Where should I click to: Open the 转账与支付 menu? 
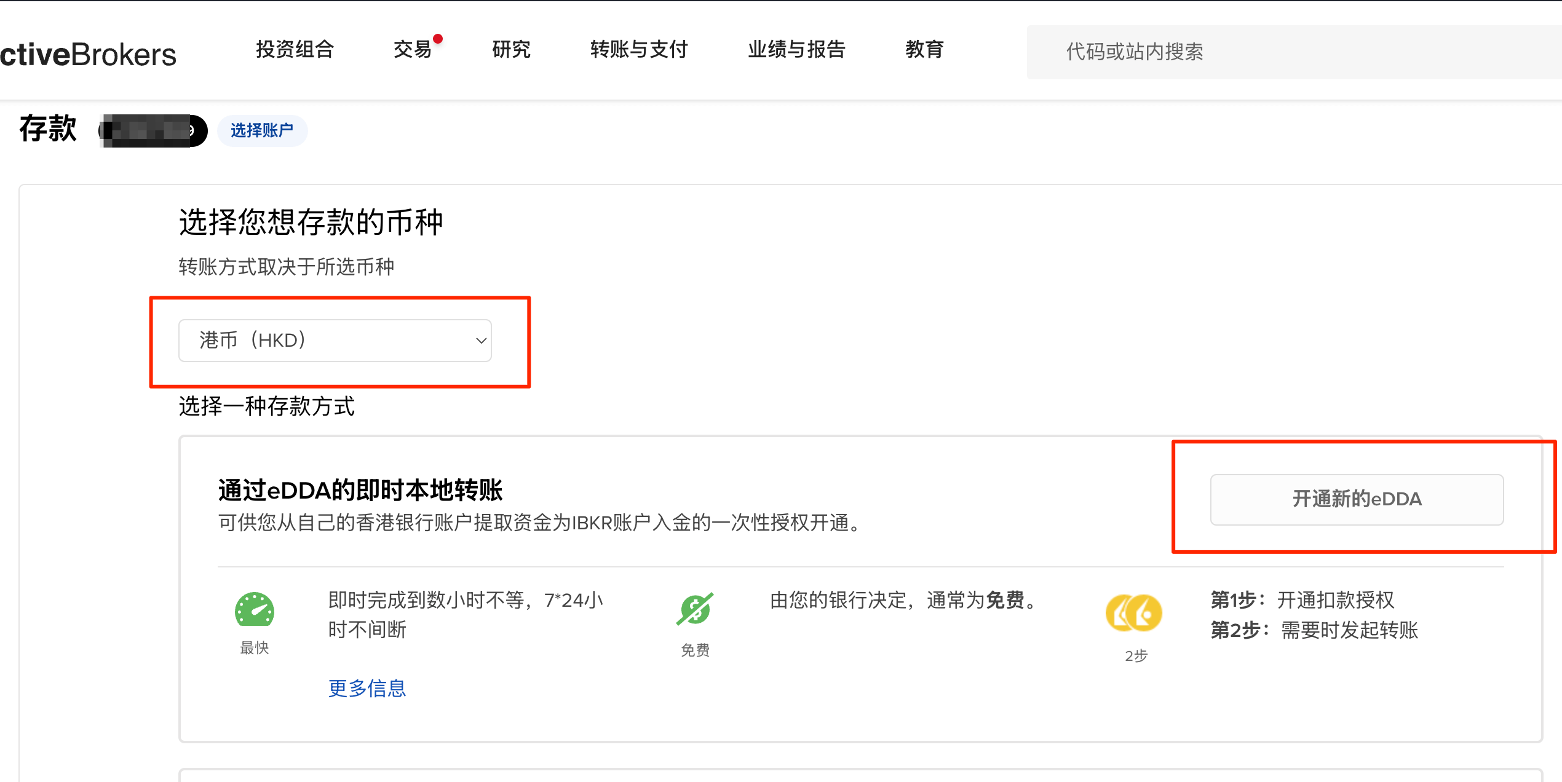(639, 49)
